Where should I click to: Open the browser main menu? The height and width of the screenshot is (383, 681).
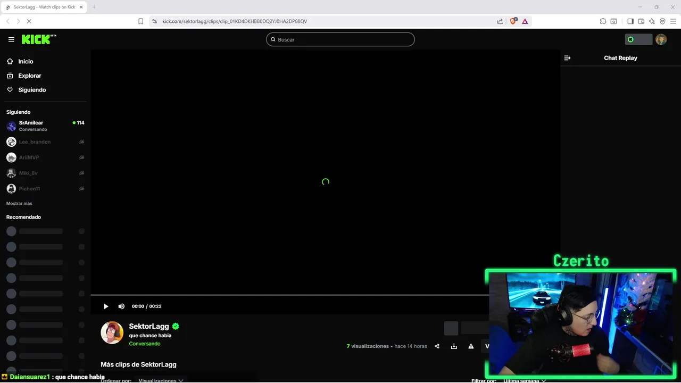click(673, 21)
